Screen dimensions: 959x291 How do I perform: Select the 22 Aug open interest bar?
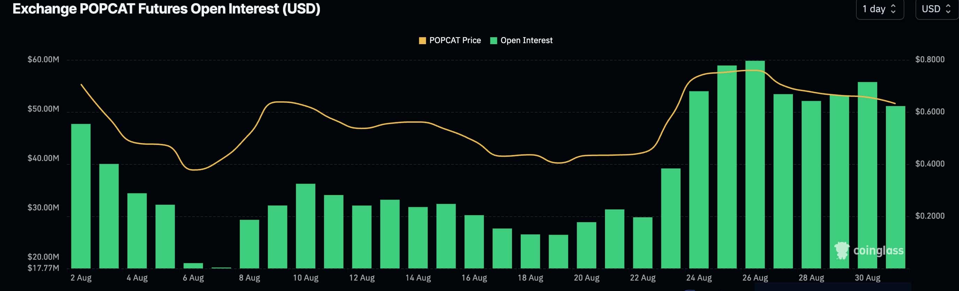coord(643,243)
